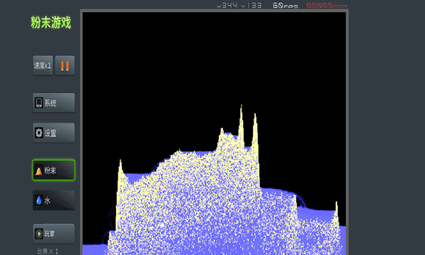Click the gear icon on 设置 button
Screen dimensions: 425x255
point(39,132)
